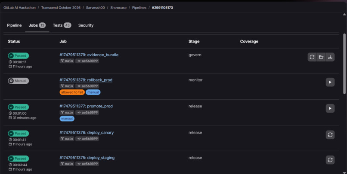347x174 pixels.
Task: Retry the deploy_staging job
Action: click(330, 160)
